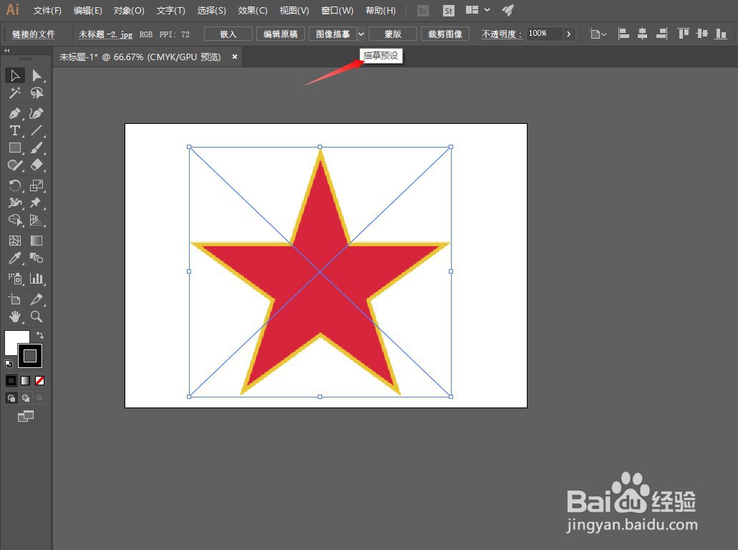Open Adobe Bridge from the app bar

pos(422,10)
